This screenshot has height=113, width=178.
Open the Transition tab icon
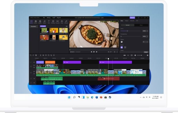(57, 22)
